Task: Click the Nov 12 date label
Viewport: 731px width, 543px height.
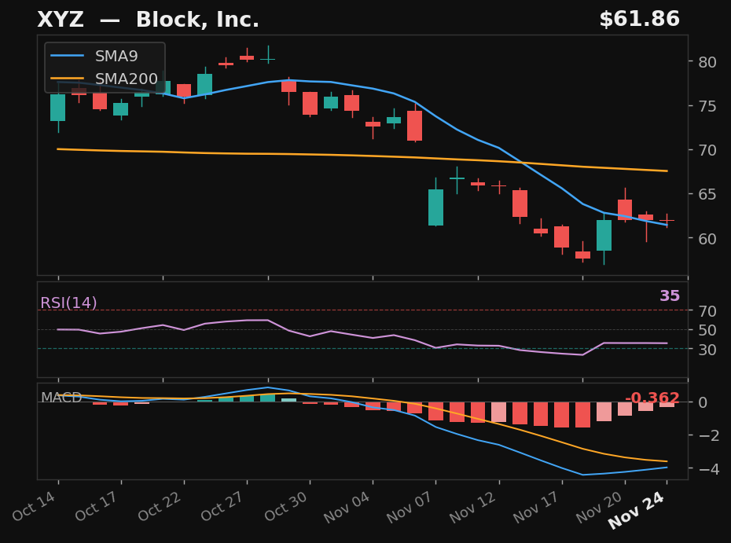Action: (x=473, y=507)
